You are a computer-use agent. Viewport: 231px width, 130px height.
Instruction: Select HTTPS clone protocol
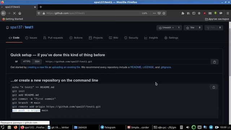tap(26, 61)
